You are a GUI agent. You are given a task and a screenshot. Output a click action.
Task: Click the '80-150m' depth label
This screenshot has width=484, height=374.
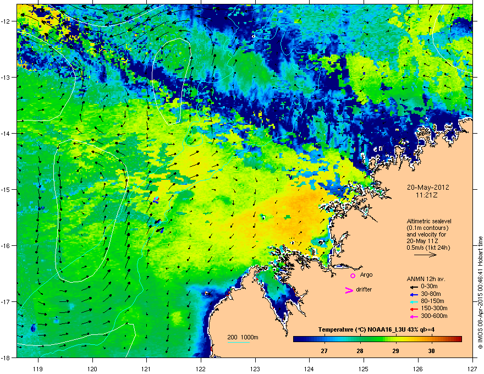point(432,301)
